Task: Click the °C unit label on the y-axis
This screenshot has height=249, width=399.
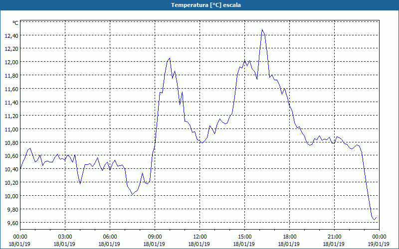Action: (x=15, y=23)
